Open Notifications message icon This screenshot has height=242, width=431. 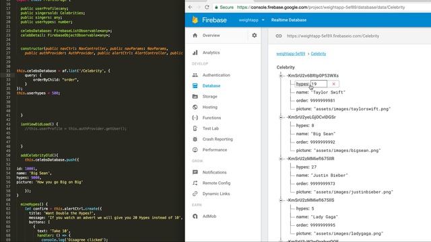(x=195, y=172)
